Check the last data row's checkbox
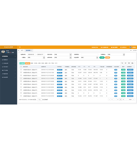Viewport: 137px width, 150px height. 21,96
